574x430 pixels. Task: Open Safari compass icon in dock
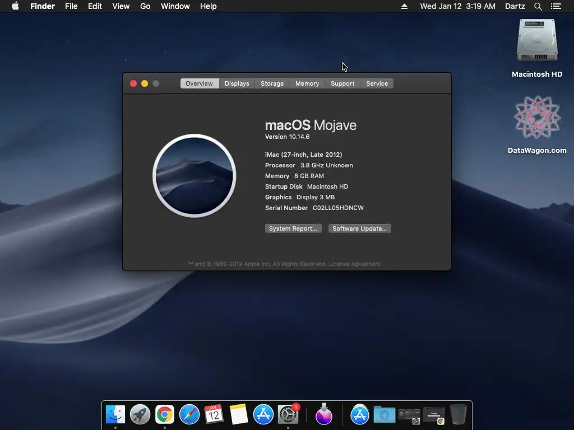click(x=189, y=415)
